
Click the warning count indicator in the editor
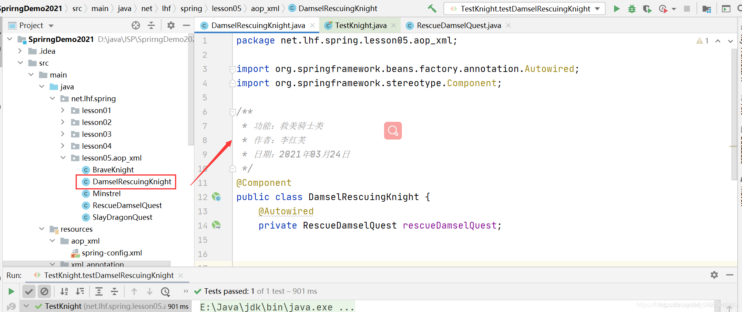(702, 41)
